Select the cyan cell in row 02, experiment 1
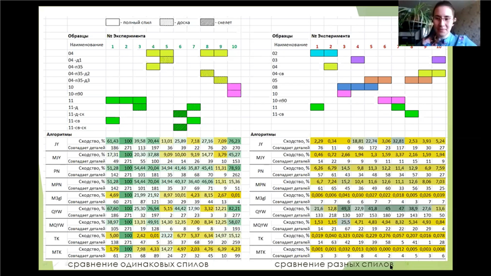 (x=317, y=53)
